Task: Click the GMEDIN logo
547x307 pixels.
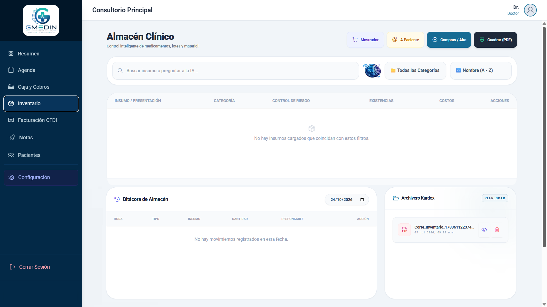Action: [x=41, y=20]
